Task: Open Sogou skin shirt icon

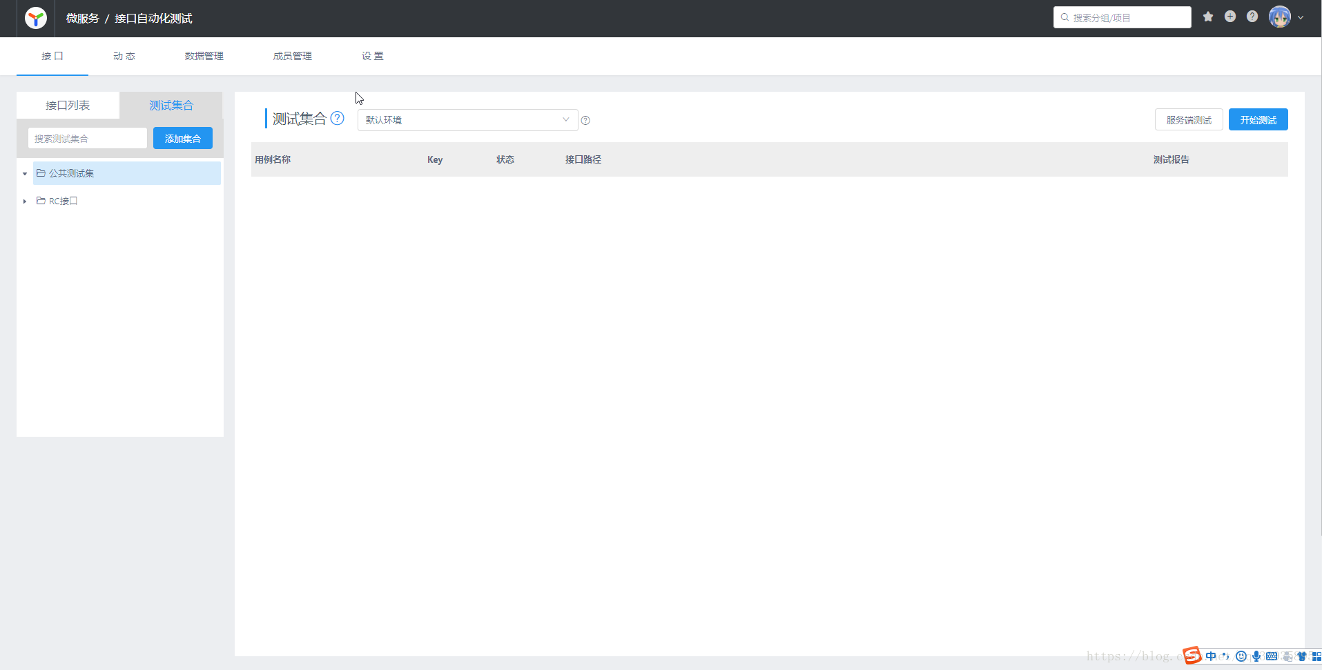Action: point(1302,656)
